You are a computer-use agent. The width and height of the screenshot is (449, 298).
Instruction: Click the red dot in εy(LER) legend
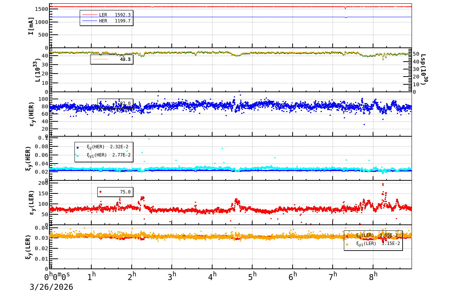[100, 192]
